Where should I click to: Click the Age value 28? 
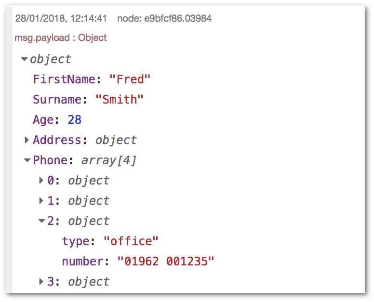[74, 119]
